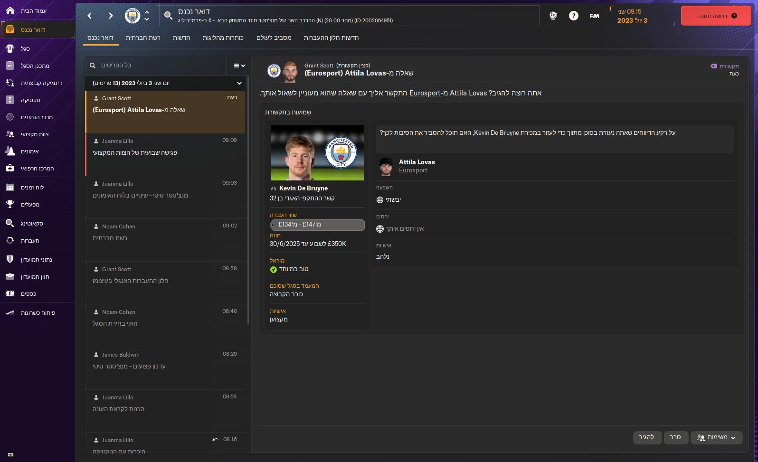Click the top search bar field
758x462 pixels.
pyautogui.click(x=349, y=16)
